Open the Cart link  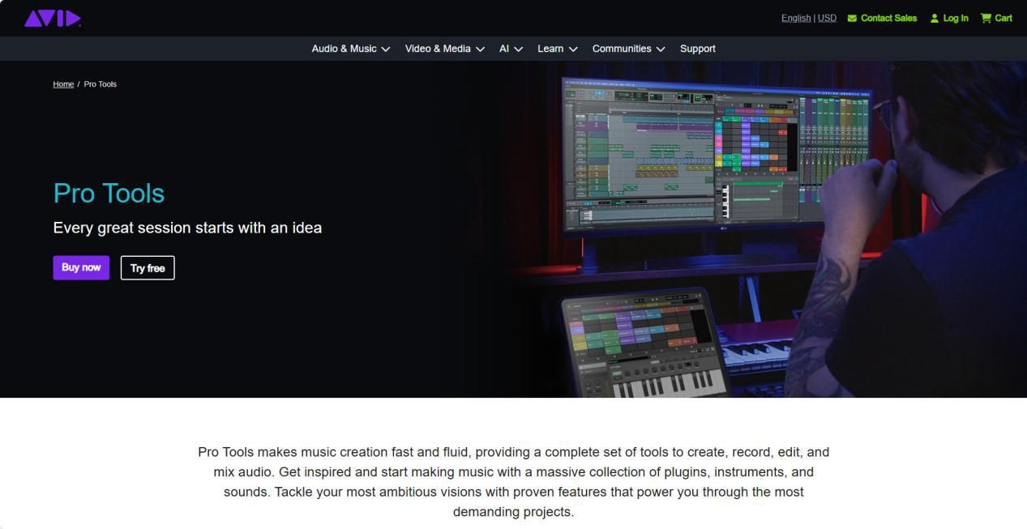click(x=1003, y=18)
